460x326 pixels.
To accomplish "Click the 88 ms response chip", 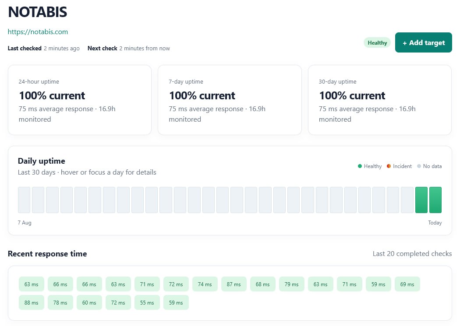I will [32, 302].
